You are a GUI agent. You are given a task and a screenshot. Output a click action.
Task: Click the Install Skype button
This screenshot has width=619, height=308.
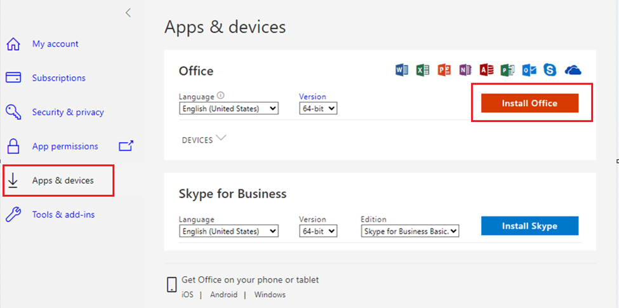[529, 226]
